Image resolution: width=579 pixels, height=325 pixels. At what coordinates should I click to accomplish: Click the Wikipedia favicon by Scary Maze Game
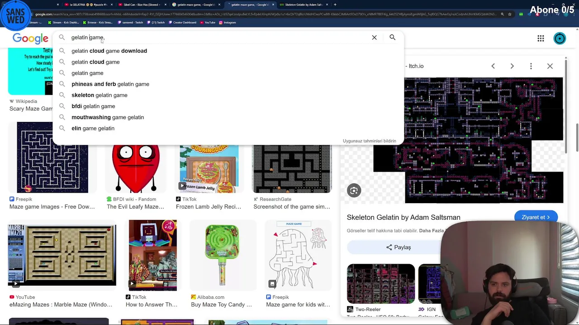[x=12, y=101]
